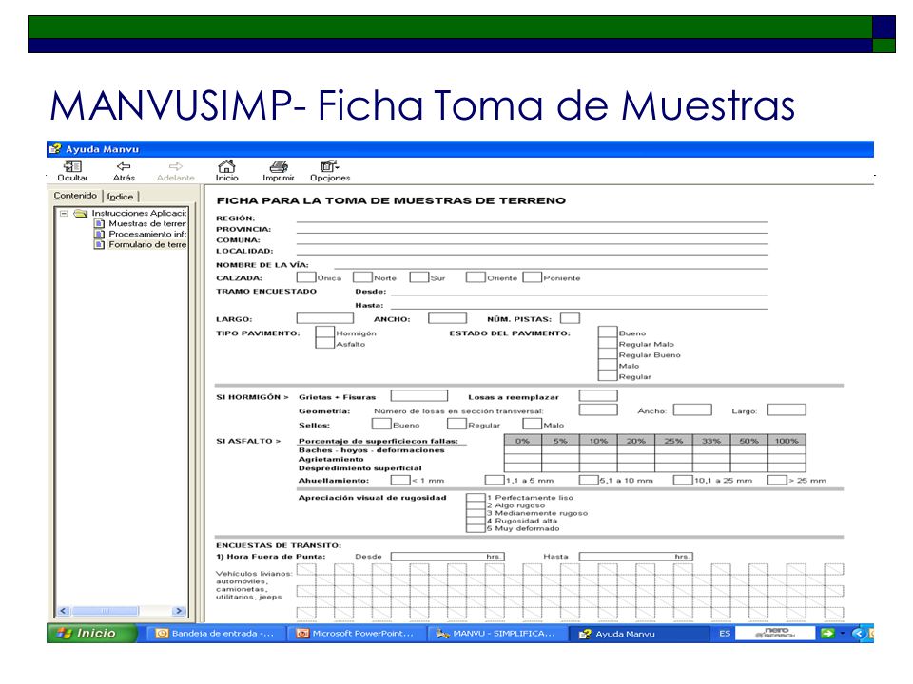Click the Adelante forward arrow
This screenshot has width=913, height=684.
click(x=175, y=167)
